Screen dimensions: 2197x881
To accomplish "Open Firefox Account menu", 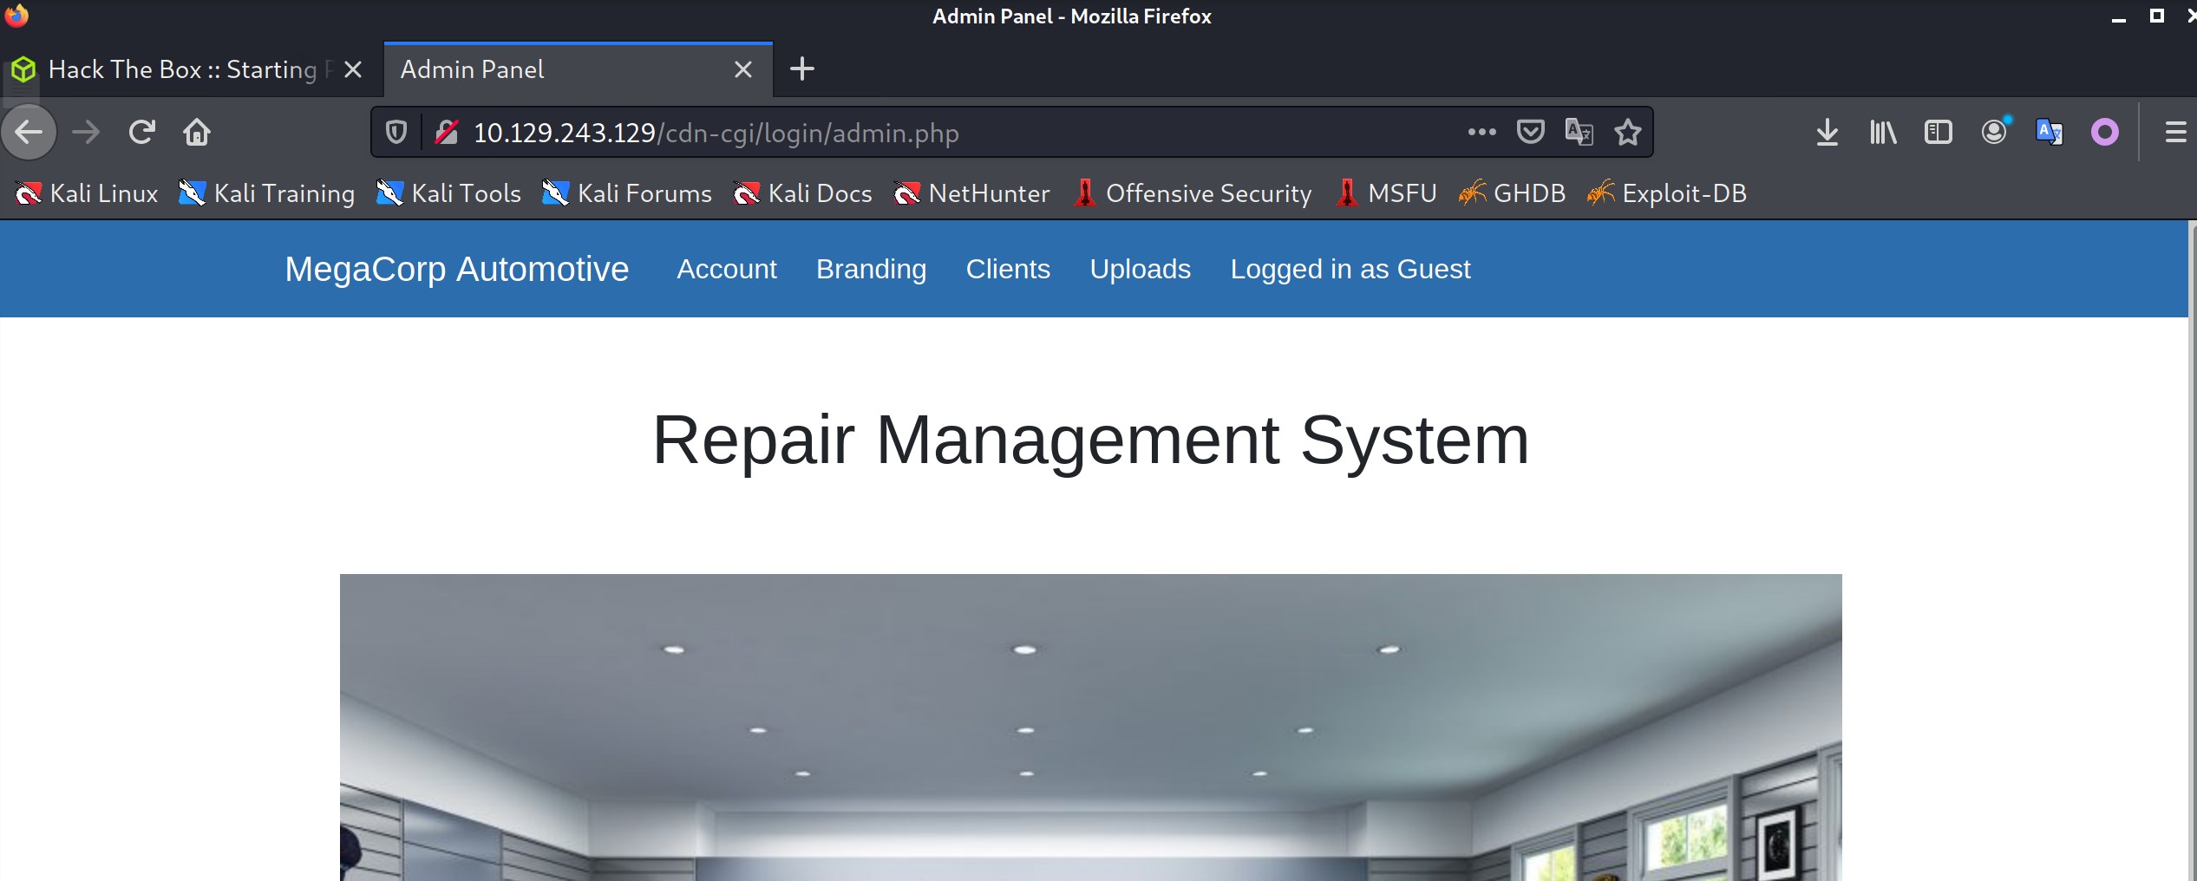I will [1994, 133].
